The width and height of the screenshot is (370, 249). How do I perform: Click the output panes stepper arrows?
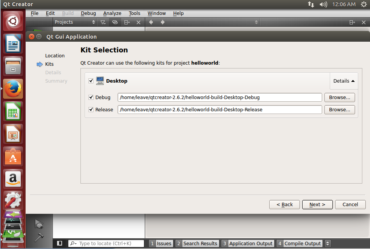[327, 243]
